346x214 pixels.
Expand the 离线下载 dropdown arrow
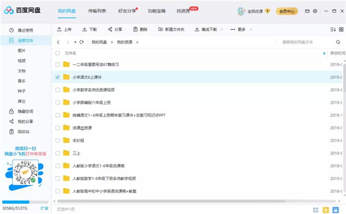222,29
